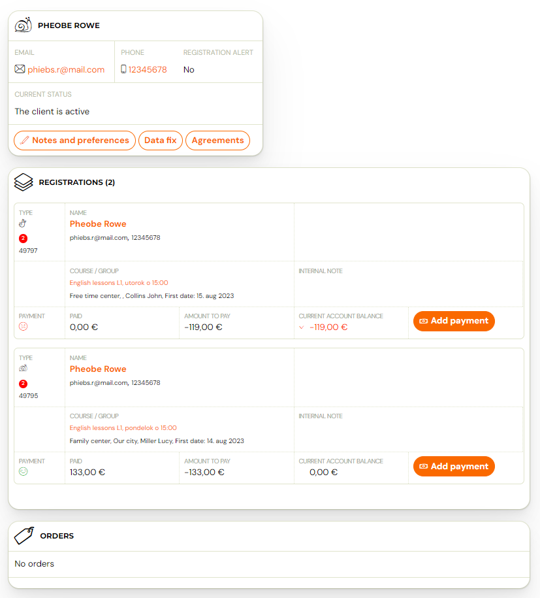The image size is (540, 598).
Task: Click the red badge in registration 49797
Action: point(23,239)
